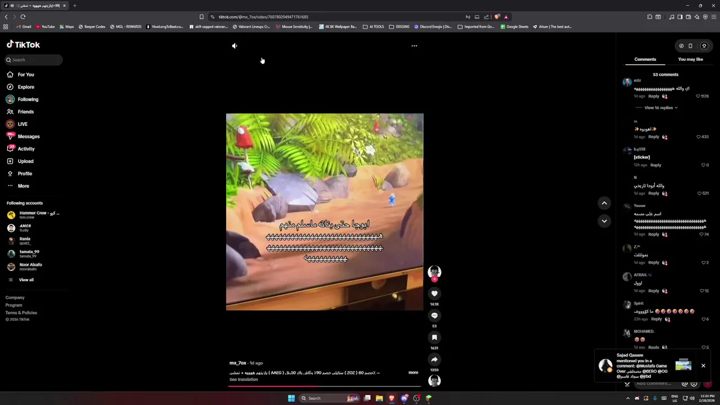720x405 pixels.
Task: Expand Company footer section
Action: (15, 298)
